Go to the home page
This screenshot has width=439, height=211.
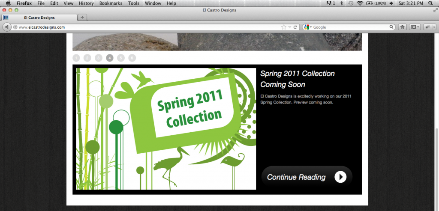click(402, 27)
